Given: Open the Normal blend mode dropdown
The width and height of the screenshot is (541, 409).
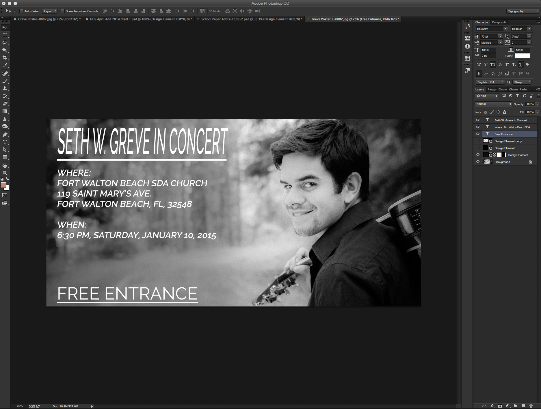Looking at the screenshot, I should click(x=493, y=104).
